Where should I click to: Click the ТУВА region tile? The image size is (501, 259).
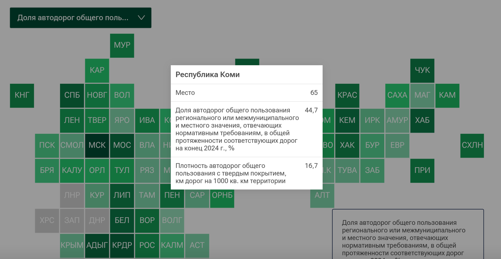pyautogui.click(x=347, y=171)
